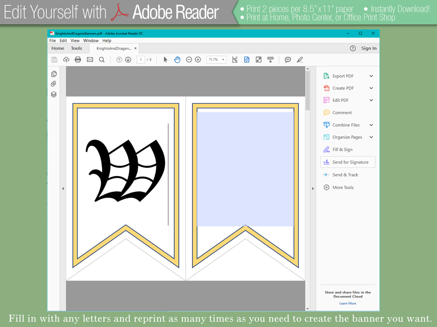Open the File menu
Image resolution: width=437 pixels, height=327 pixels.
(x=52, y=40)
